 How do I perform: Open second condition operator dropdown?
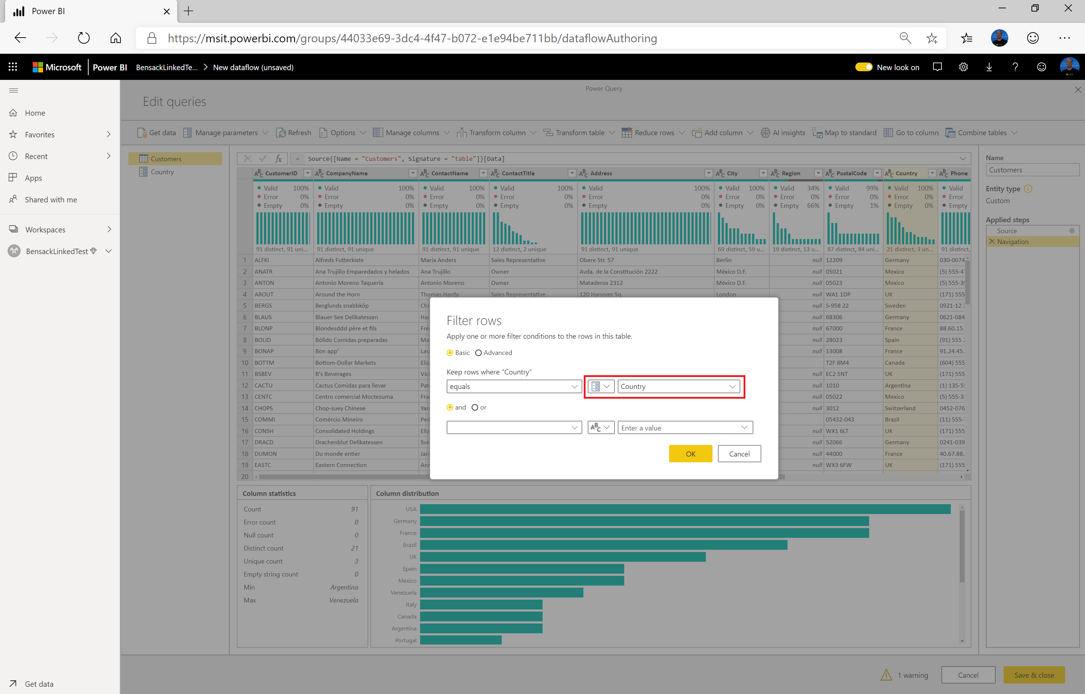pos(514,427)
